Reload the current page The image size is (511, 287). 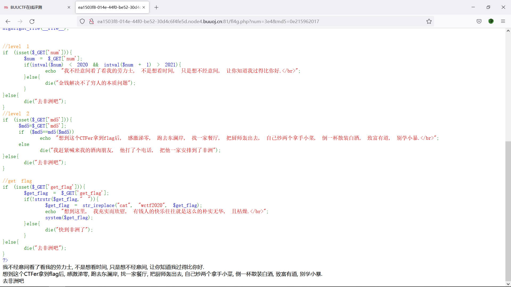pyautogui.click(x=32, y=21)
